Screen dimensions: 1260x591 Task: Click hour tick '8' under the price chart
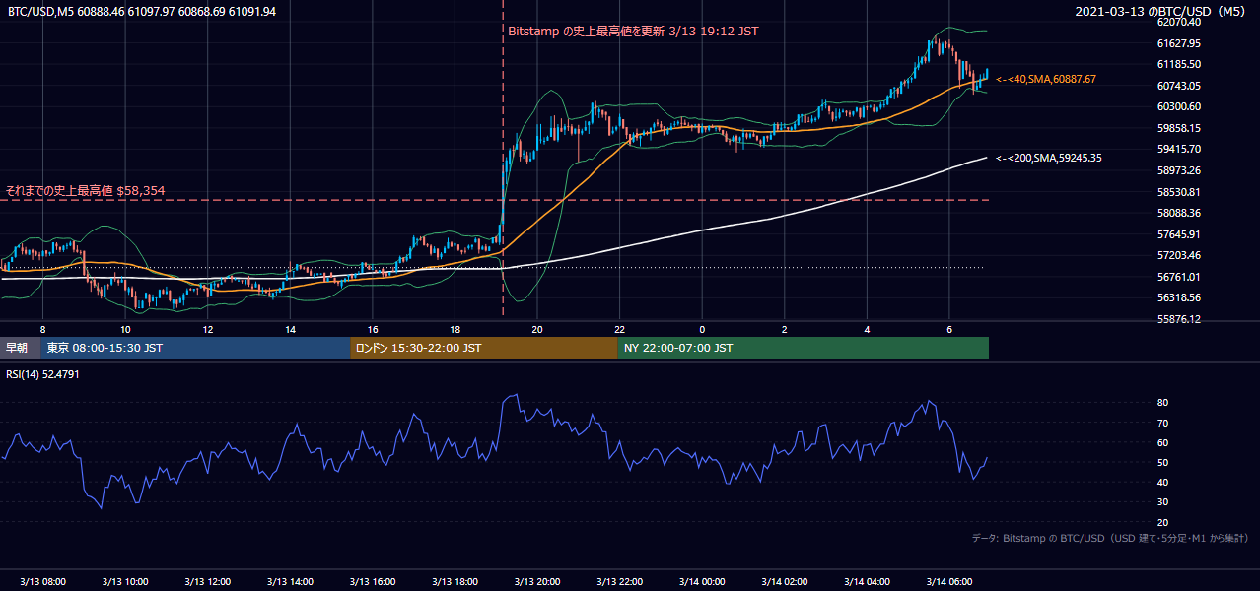click(42, 329)
